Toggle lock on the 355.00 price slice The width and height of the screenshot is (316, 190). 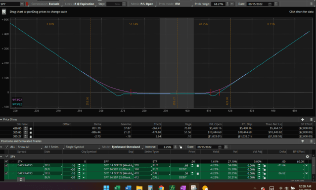click(31, 132)
